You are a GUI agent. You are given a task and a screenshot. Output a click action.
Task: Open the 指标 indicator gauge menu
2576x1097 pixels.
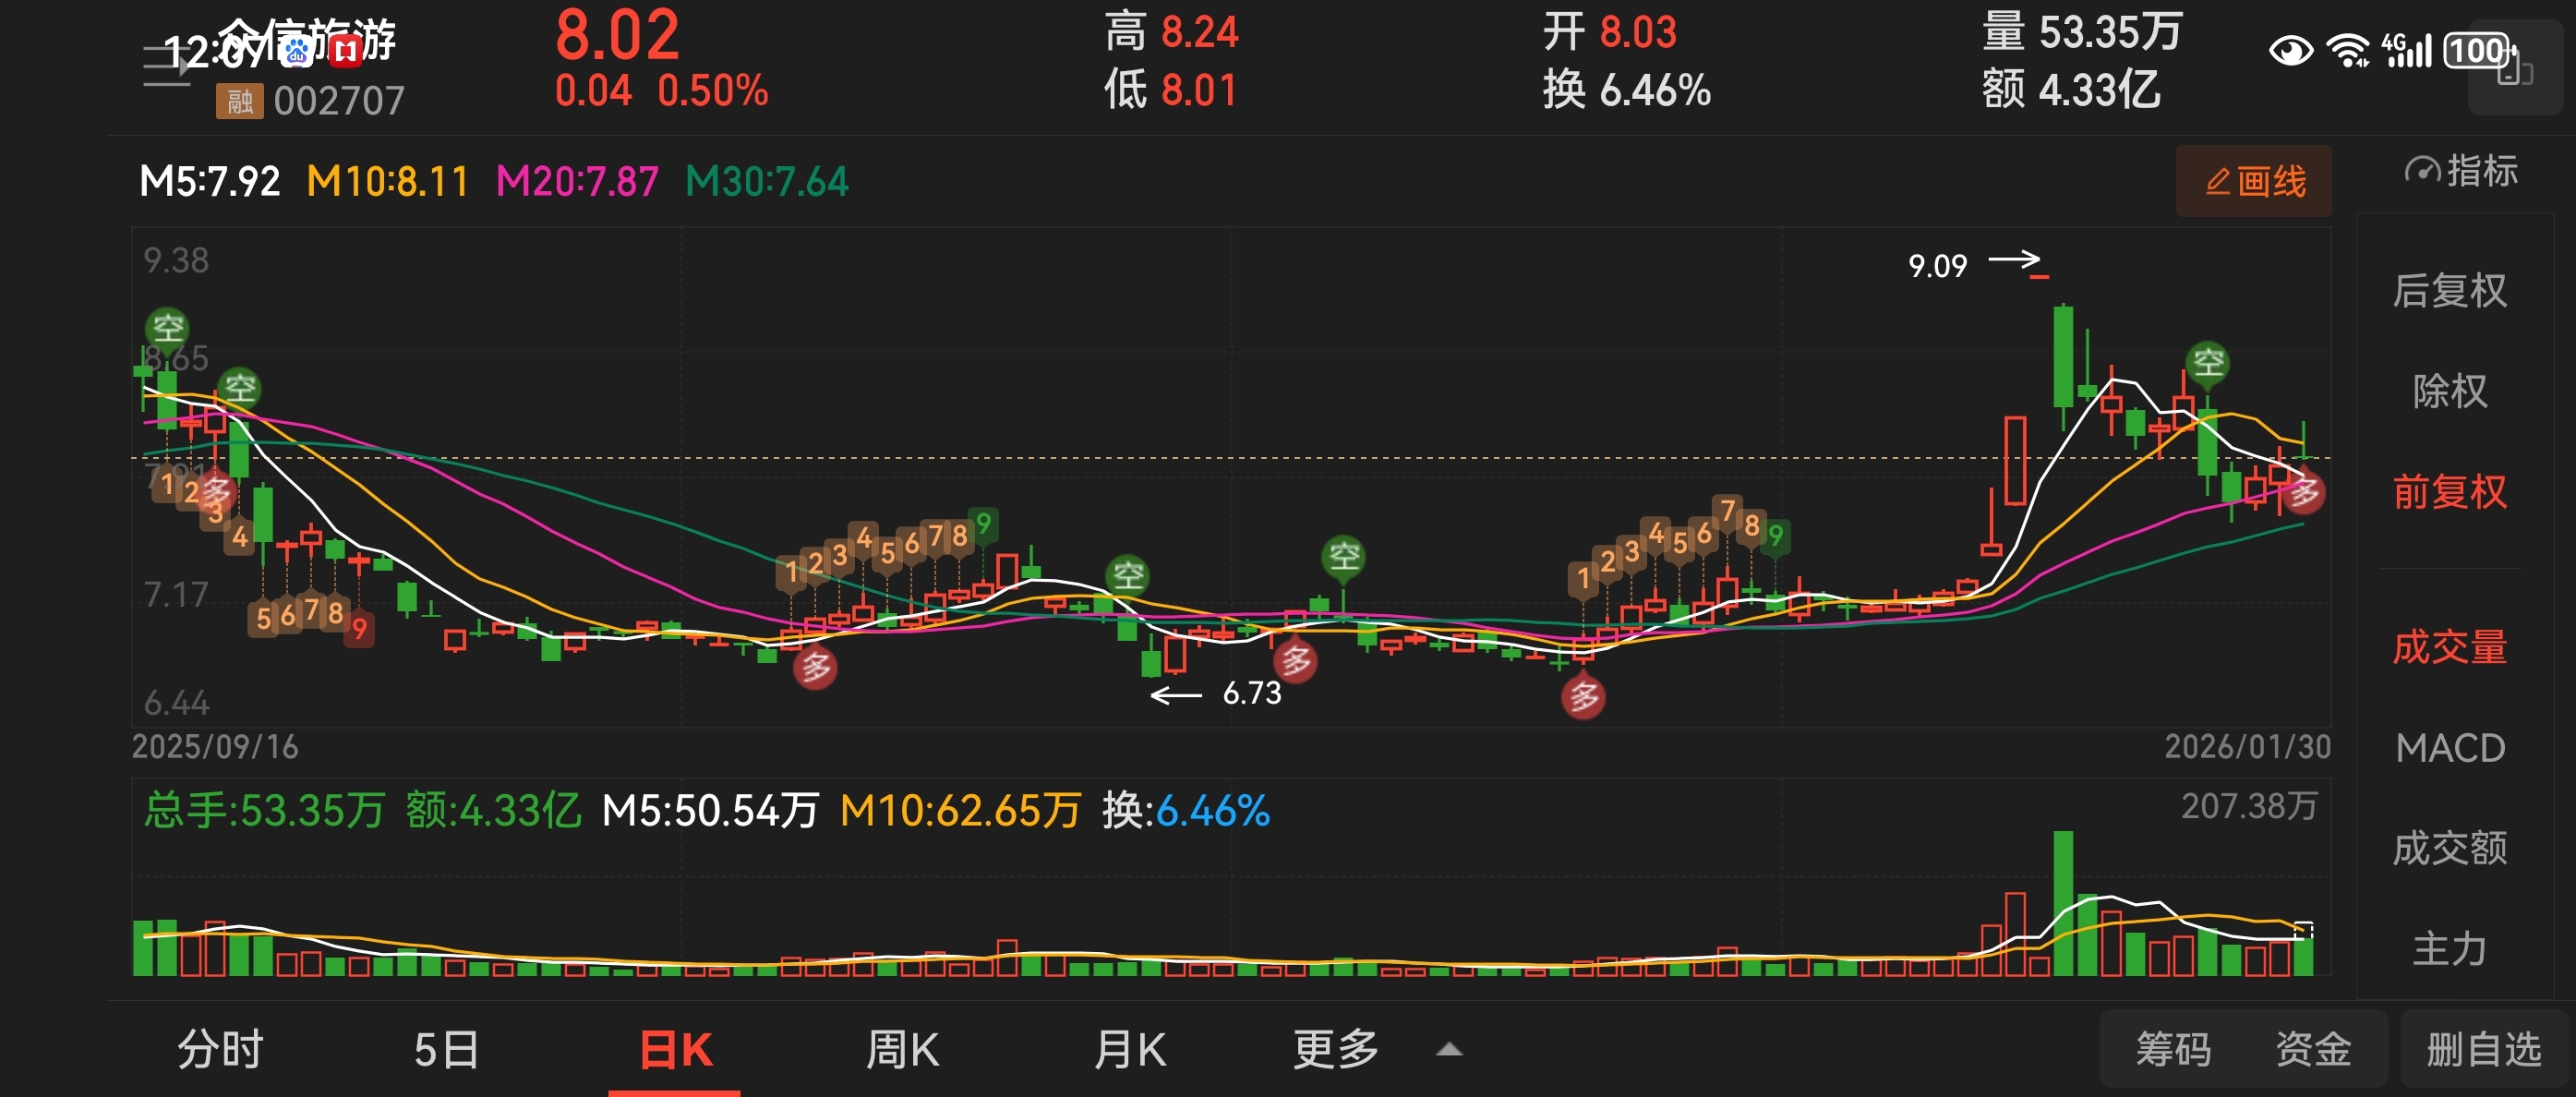pos(2461,171)
